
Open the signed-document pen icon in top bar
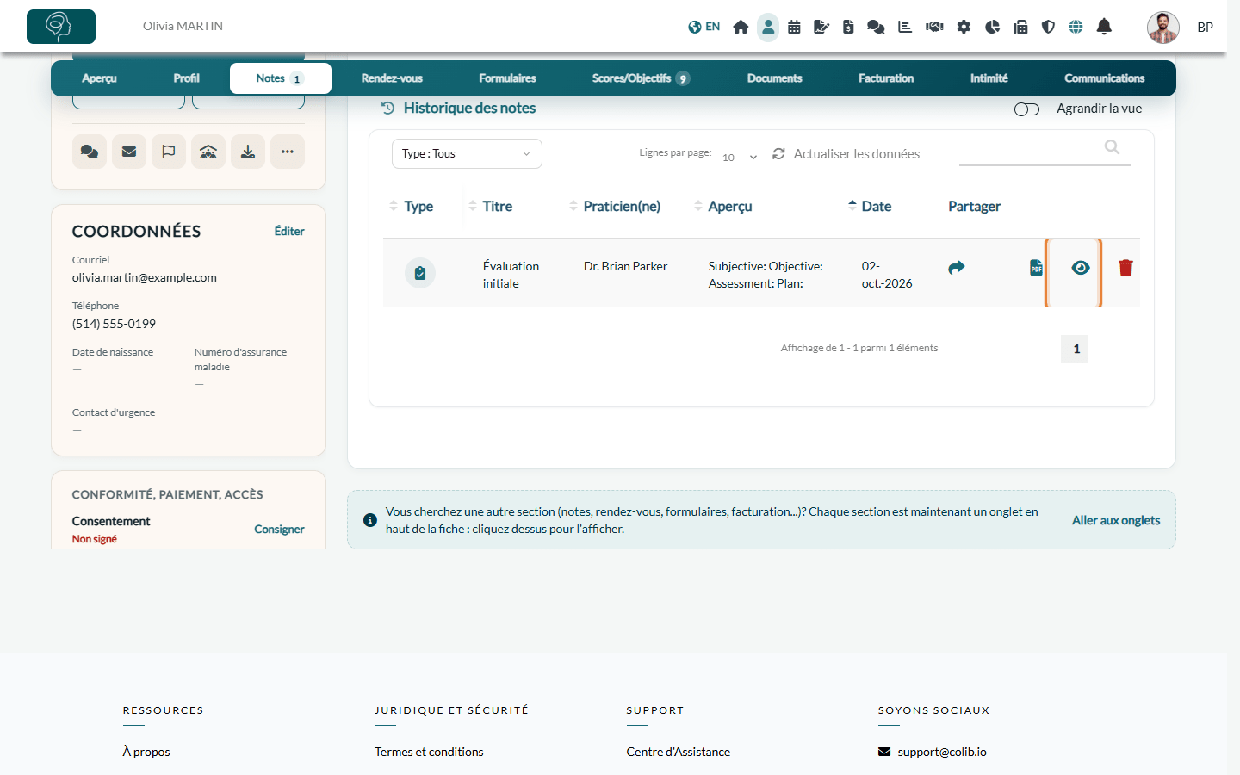821,27
